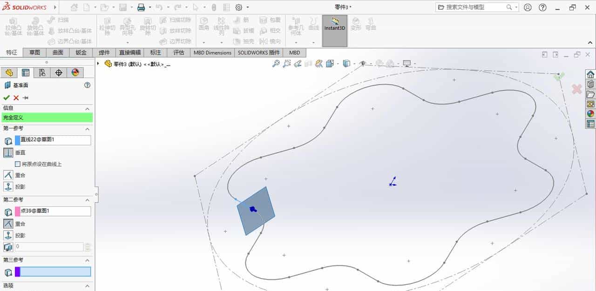Screen dimensions: 596x291
Task: Toggle the 垂直 constraint in First Reference
Action: point(8,152)
